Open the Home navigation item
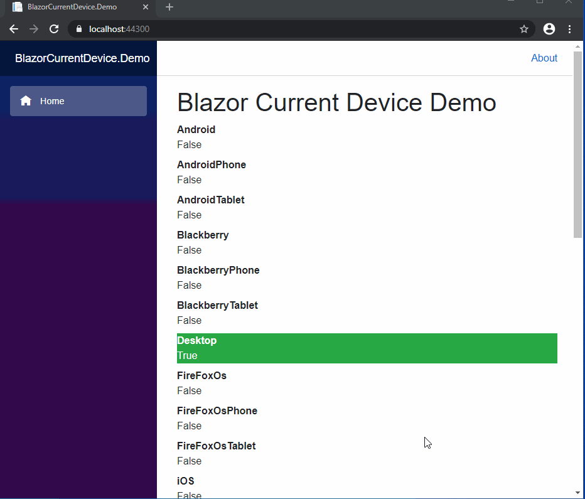This screenshot has width=585, height=499. click(78, 101)
